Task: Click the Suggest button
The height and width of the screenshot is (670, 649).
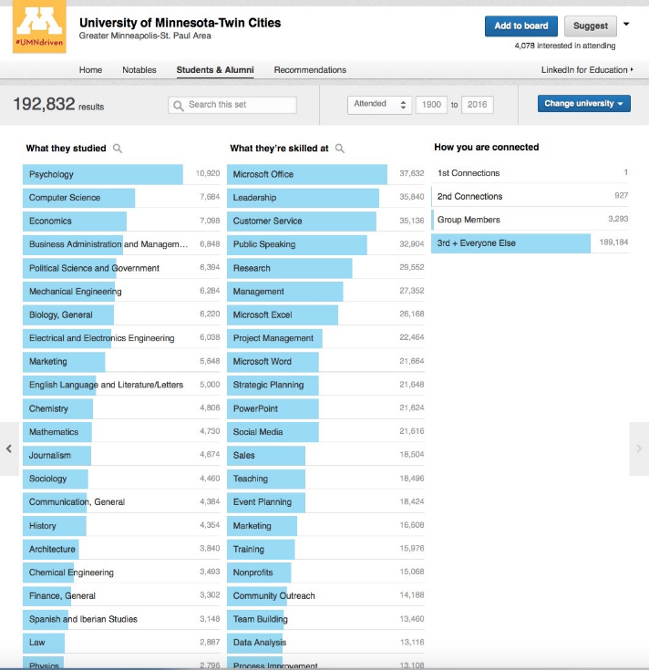Action: [x=590, y=26]
